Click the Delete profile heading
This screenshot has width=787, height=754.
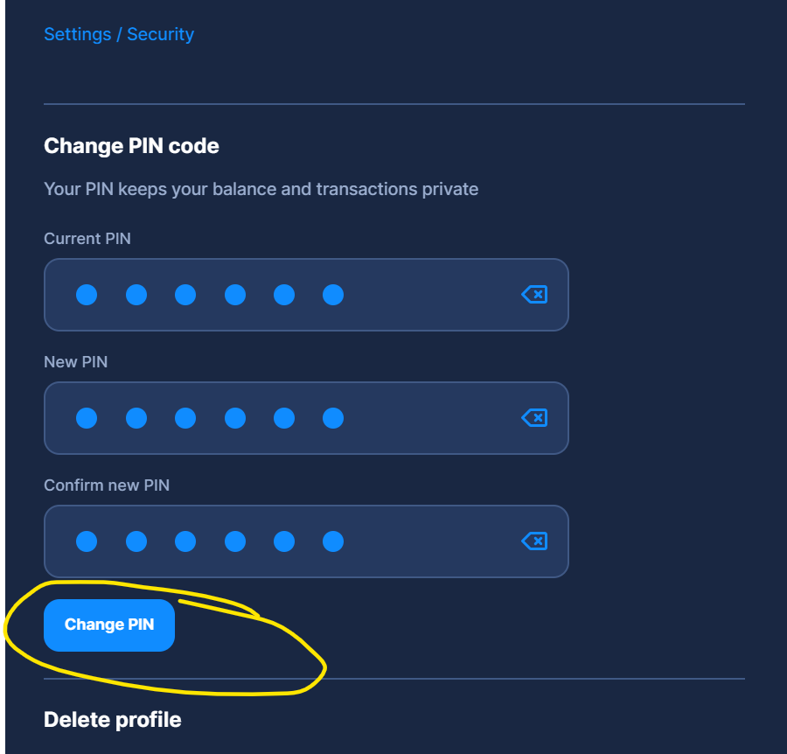point(112,719)
